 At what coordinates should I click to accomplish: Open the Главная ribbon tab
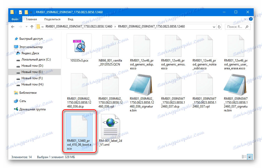(x=31, y=19)
